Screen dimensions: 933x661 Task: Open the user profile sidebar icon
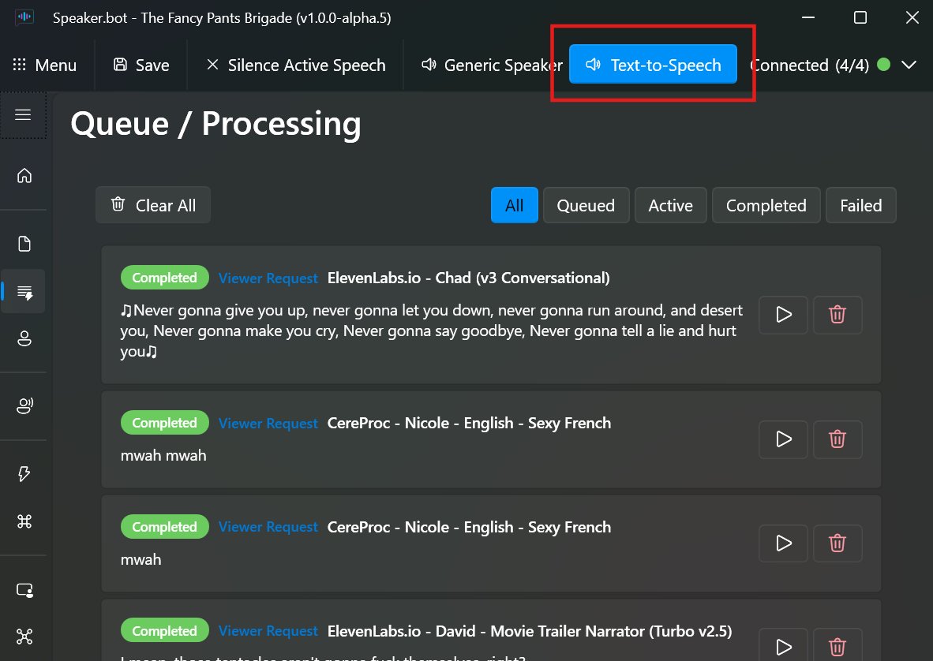24,338
